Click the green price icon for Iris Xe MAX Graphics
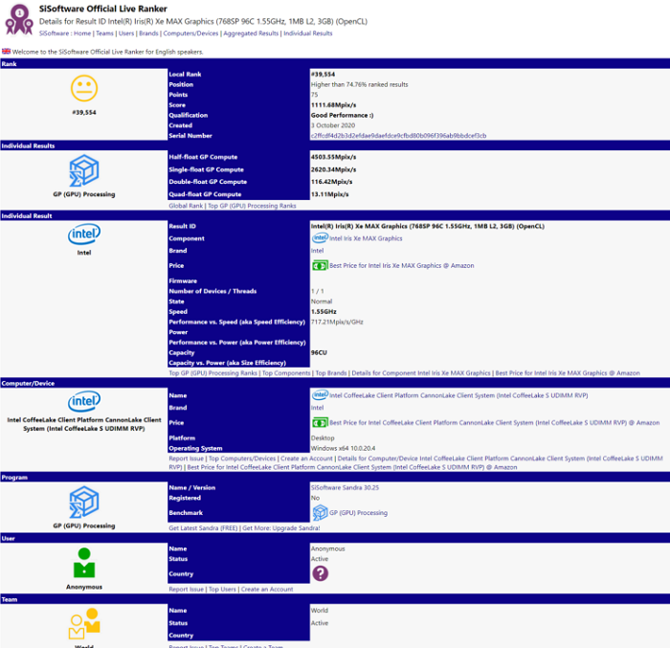 320,266
